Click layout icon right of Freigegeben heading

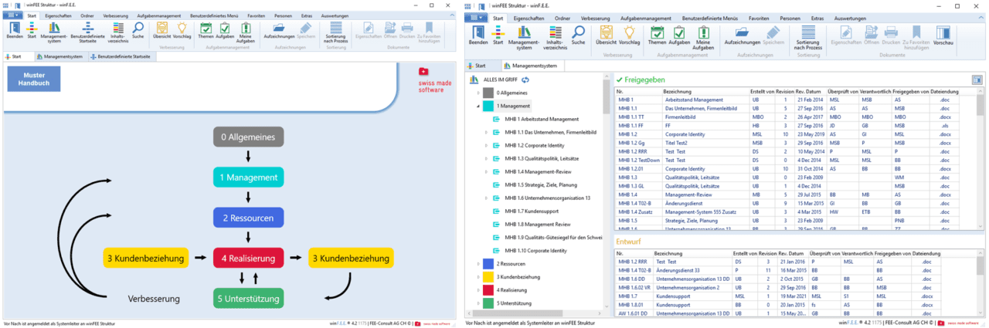point(977,79)
